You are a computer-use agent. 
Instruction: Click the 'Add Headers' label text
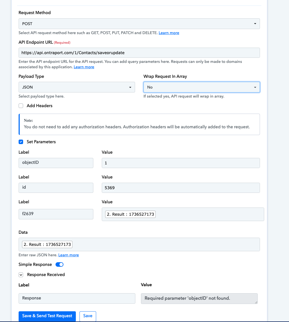point(39,106)
